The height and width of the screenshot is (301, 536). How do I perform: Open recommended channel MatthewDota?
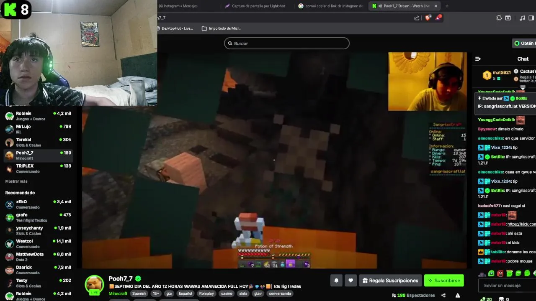pos(38,257)
